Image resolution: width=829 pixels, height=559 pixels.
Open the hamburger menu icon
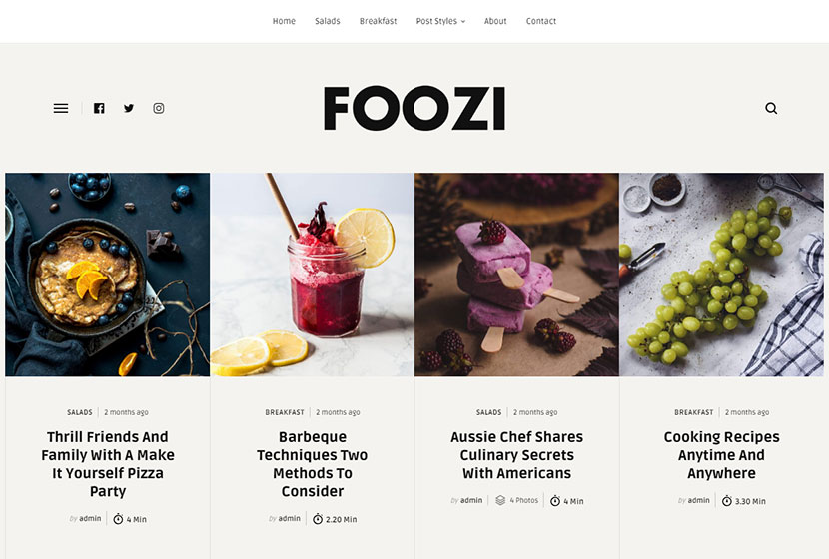[61, 109]
